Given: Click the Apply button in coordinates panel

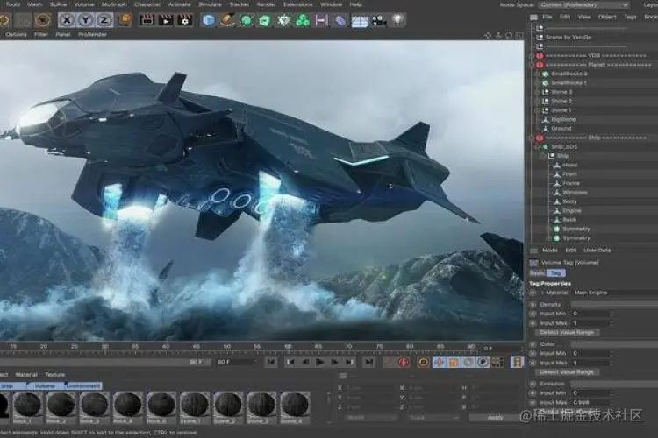Looking at the screenshot, I should 495,418.
